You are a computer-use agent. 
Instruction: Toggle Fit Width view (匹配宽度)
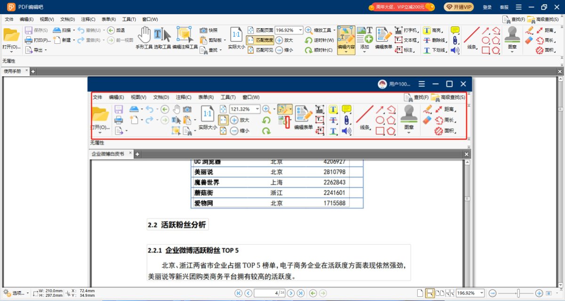tap(259, 40)
